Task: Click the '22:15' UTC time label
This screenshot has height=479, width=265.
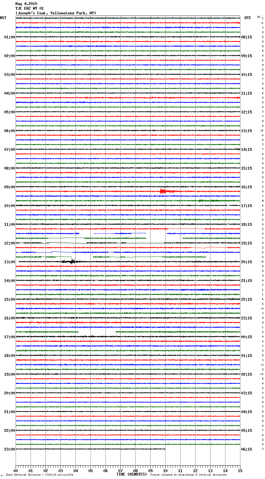Action: click(247, 299)
